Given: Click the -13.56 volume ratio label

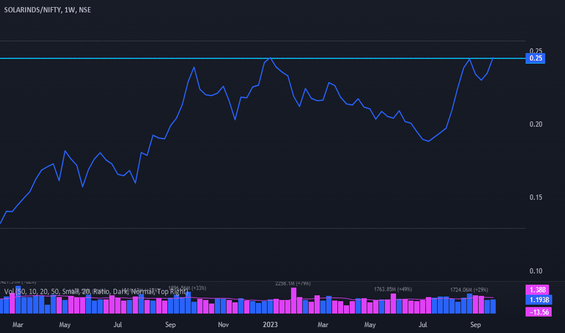Looking at the screenshot, I should click(x=538, y=312).
